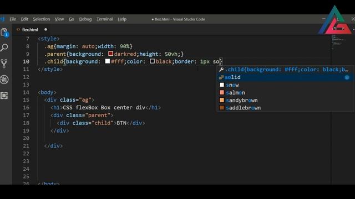Open the Selection menu
The image size is (355, 199).
point(42,19)
